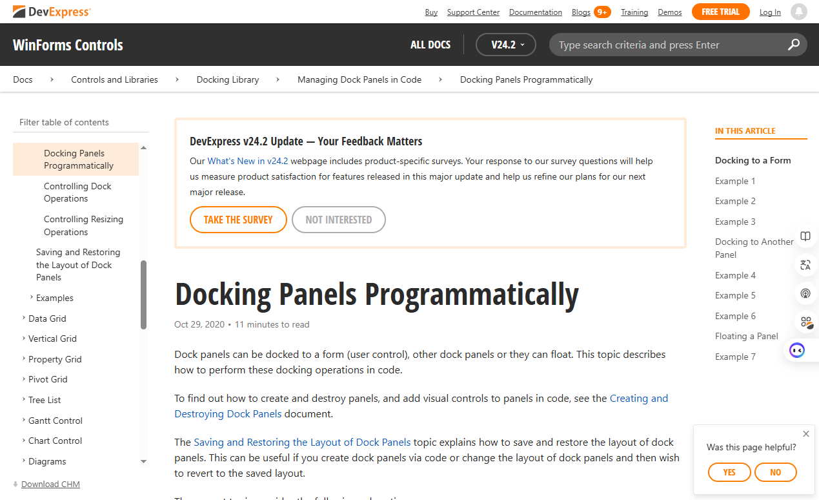Close the 'Was this page helpful?' popup
Viewport: 819px width, 500px height.
[806, 434]
